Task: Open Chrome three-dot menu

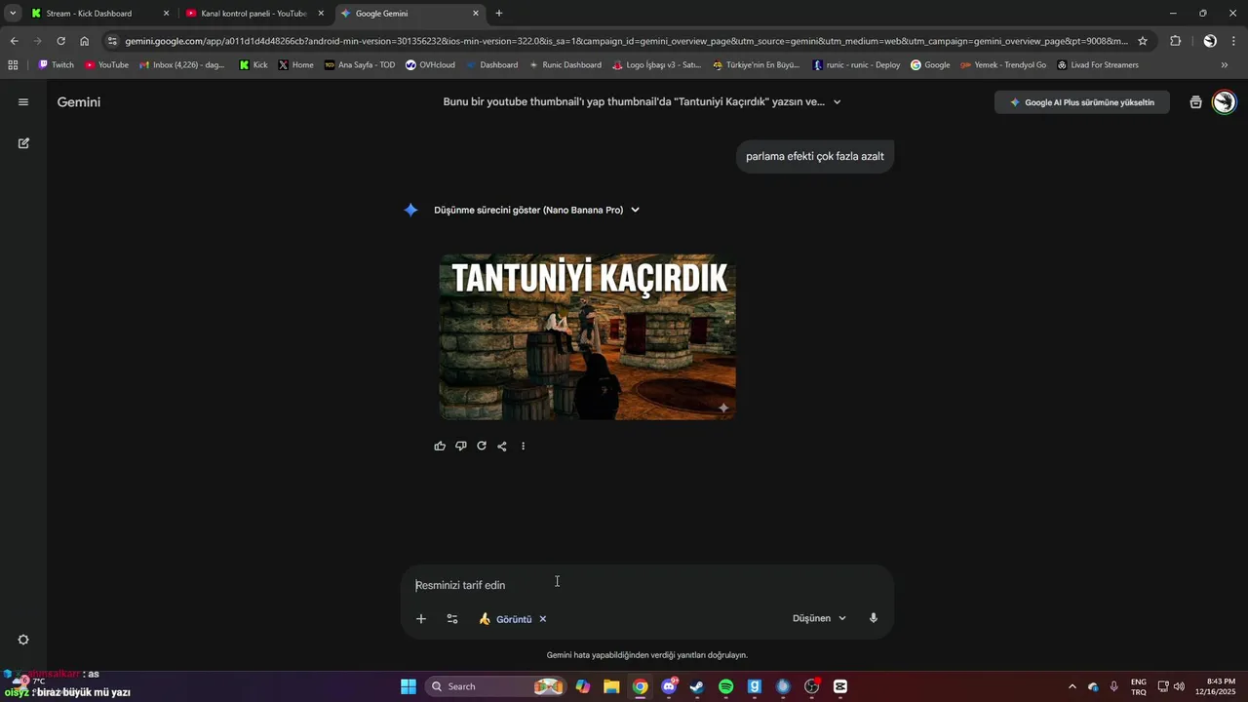Action: (1234, 41)
